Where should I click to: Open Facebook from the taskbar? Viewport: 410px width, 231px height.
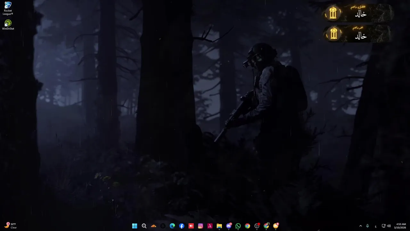[182, 226]
